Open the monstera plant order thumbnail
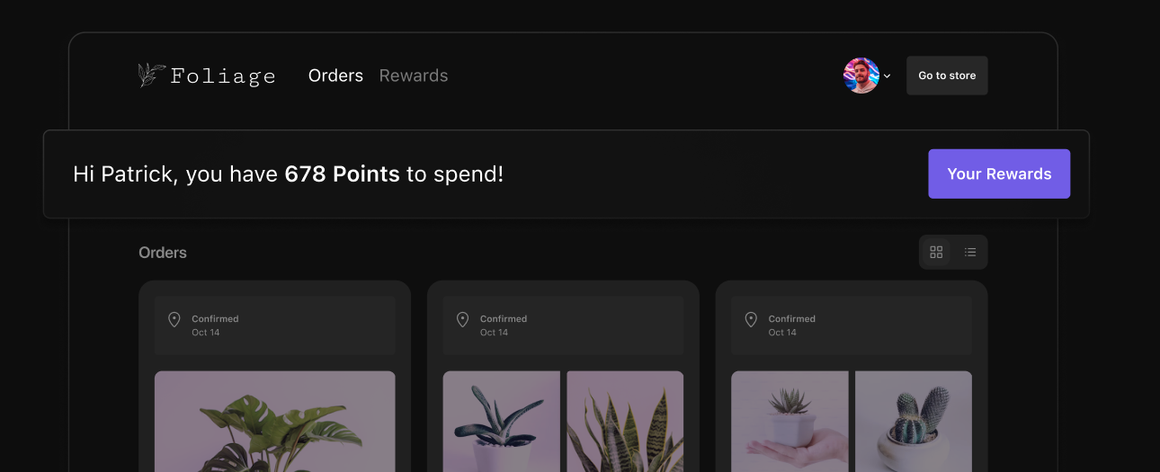 point(274,421)
